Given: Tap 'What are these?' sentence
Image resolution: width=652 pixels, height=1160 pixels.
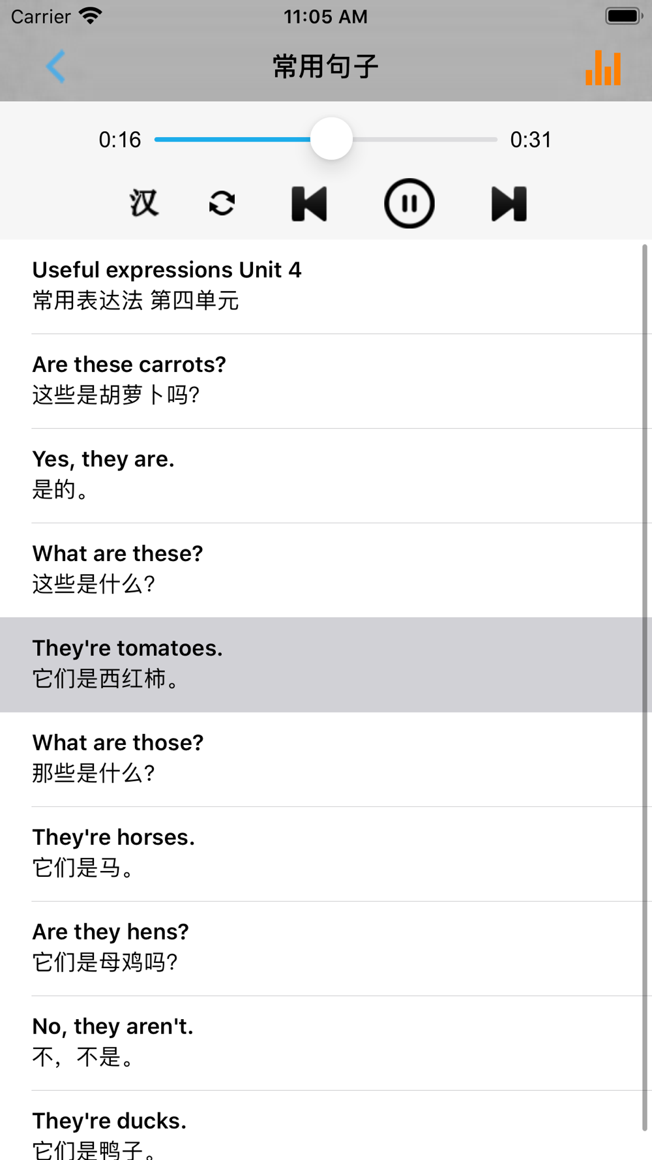Looking at the screenshot, I should [326, 570].
